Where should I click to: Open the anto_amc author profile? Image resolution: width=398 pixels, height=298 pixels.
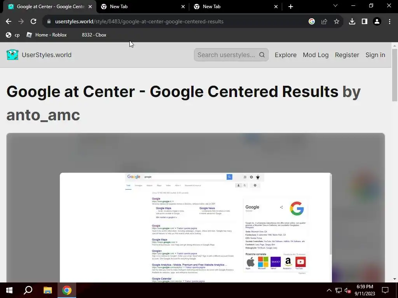click(x=43, y=115)
